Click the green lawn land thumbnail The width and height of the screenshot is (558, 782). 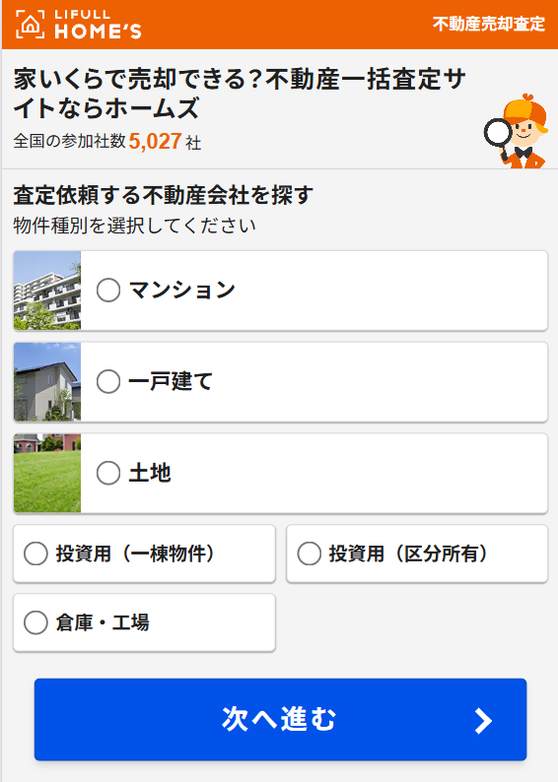[47, 474]
